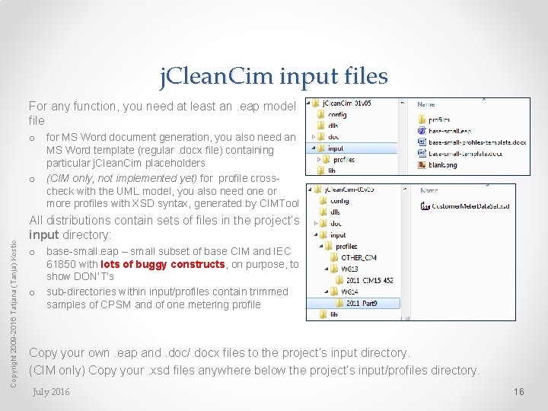Screen dimensions: 548x411
Task: Expand doc folder arrow in Part9-selected explorer
Action: (x=316, y=223)
